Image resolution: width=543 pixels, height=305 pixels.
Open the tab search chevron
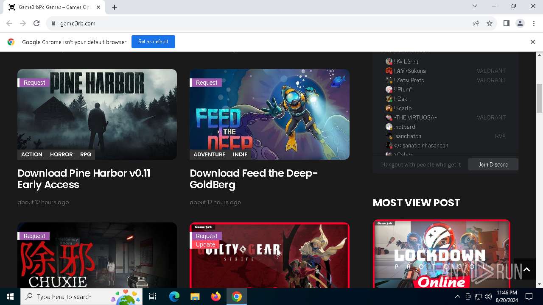[475, 6]
